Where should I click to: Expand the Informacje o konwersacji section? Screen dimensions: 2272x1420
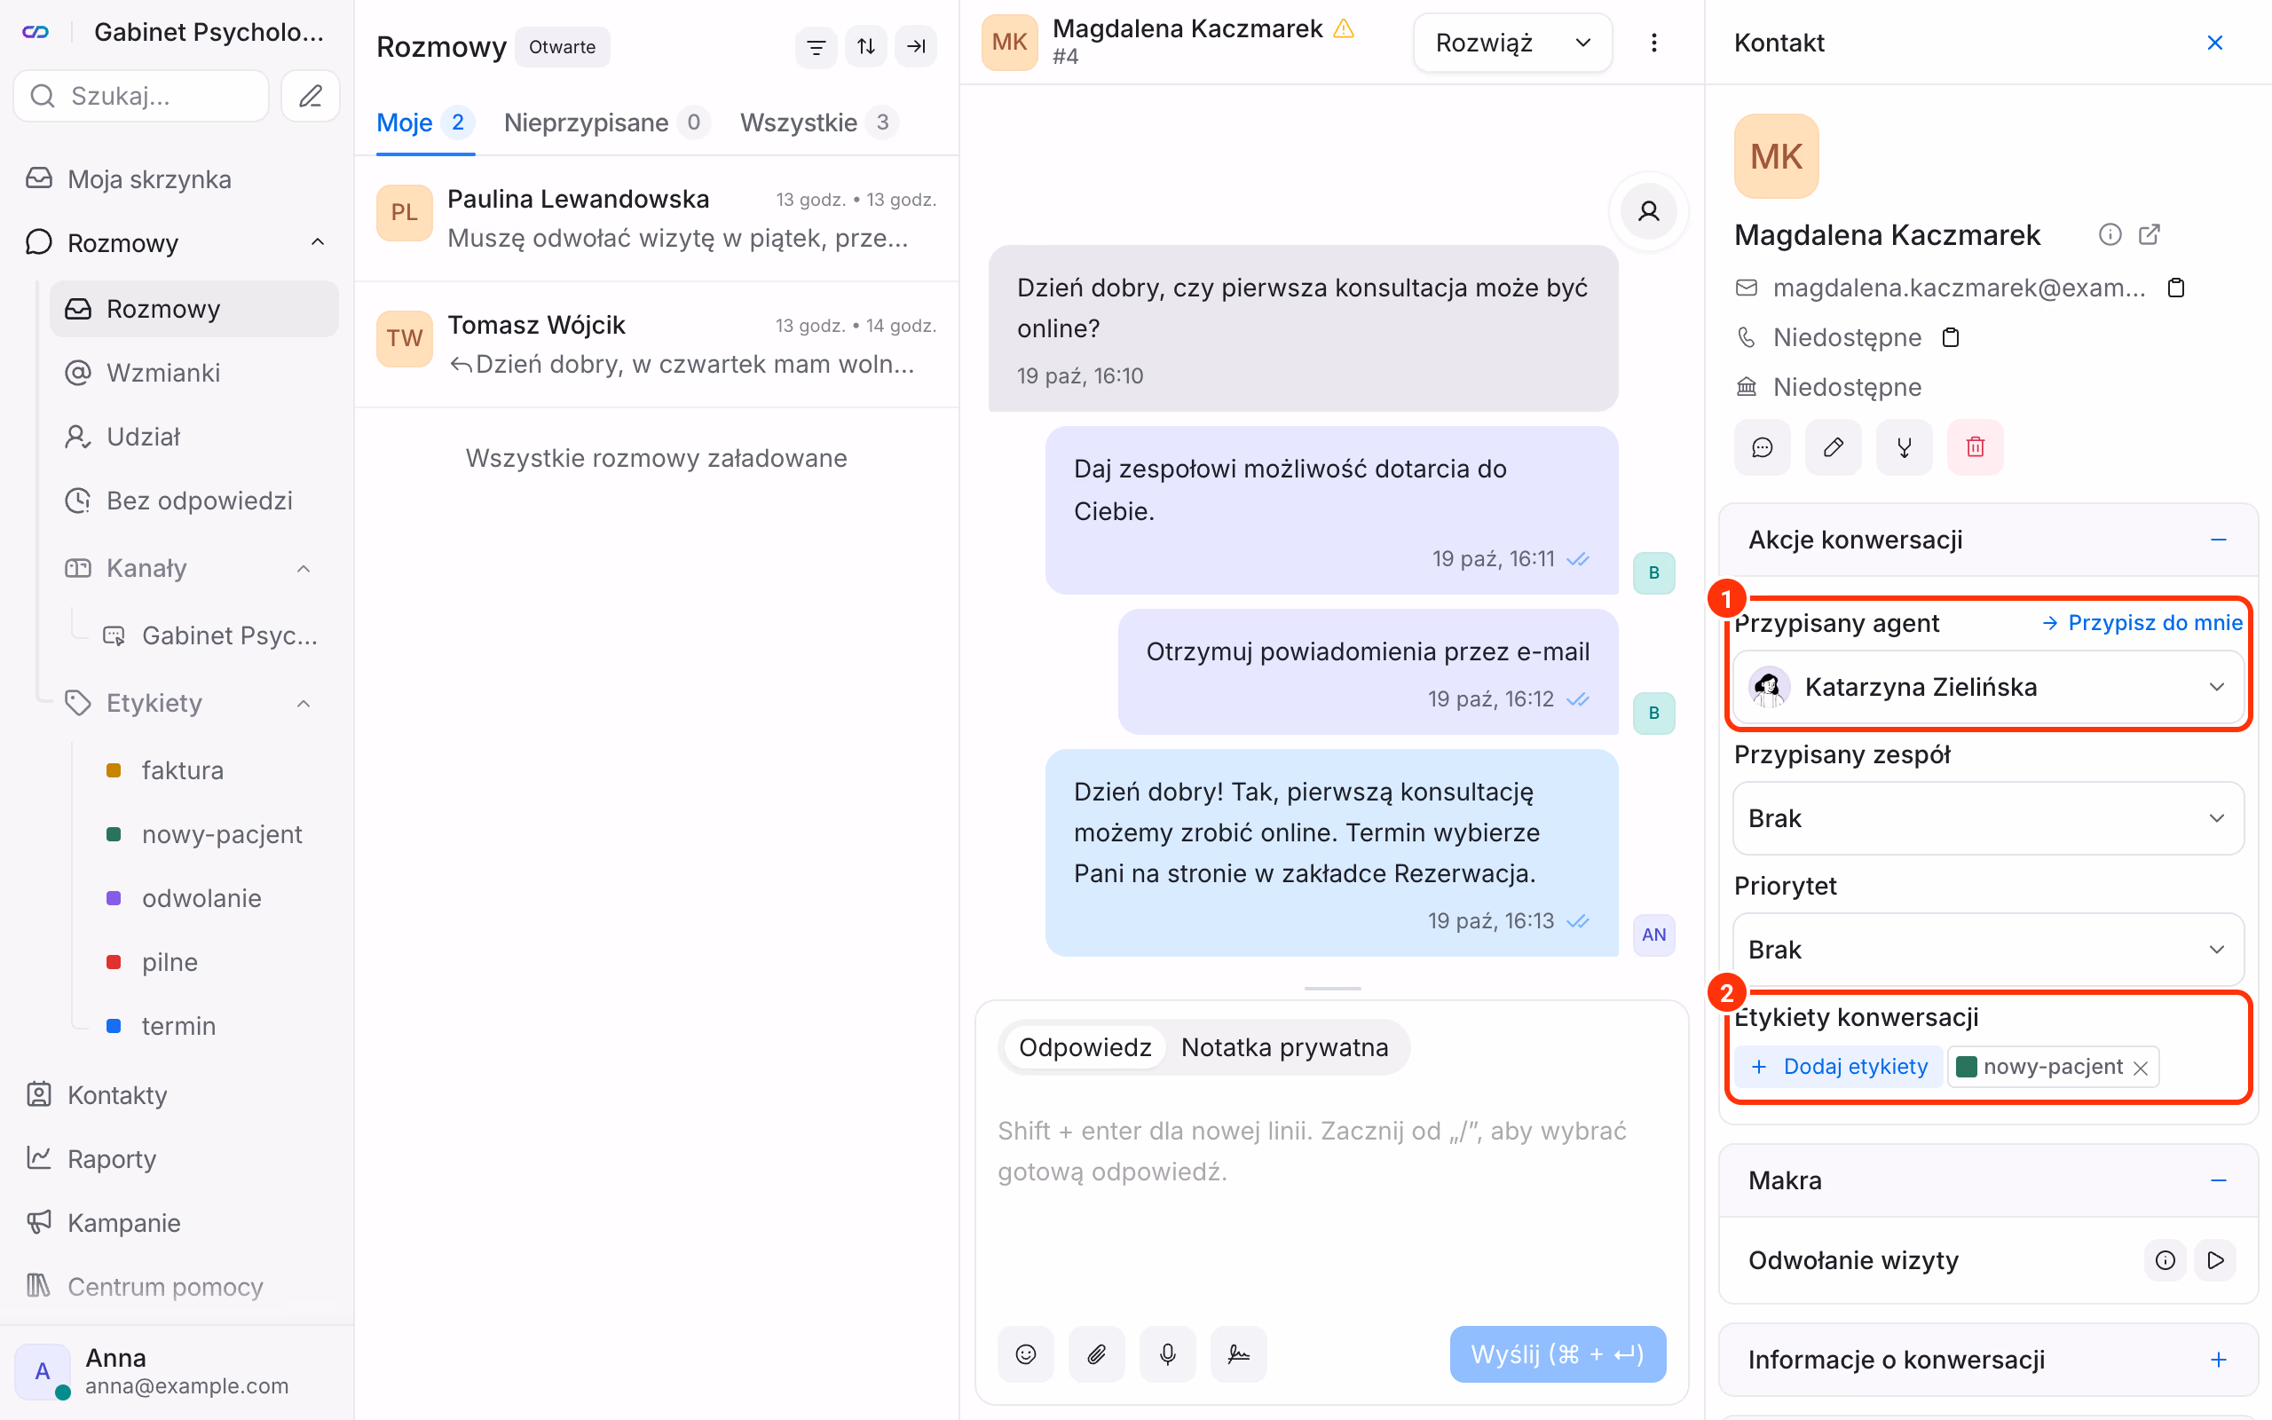click(x=2219, y=1359)
